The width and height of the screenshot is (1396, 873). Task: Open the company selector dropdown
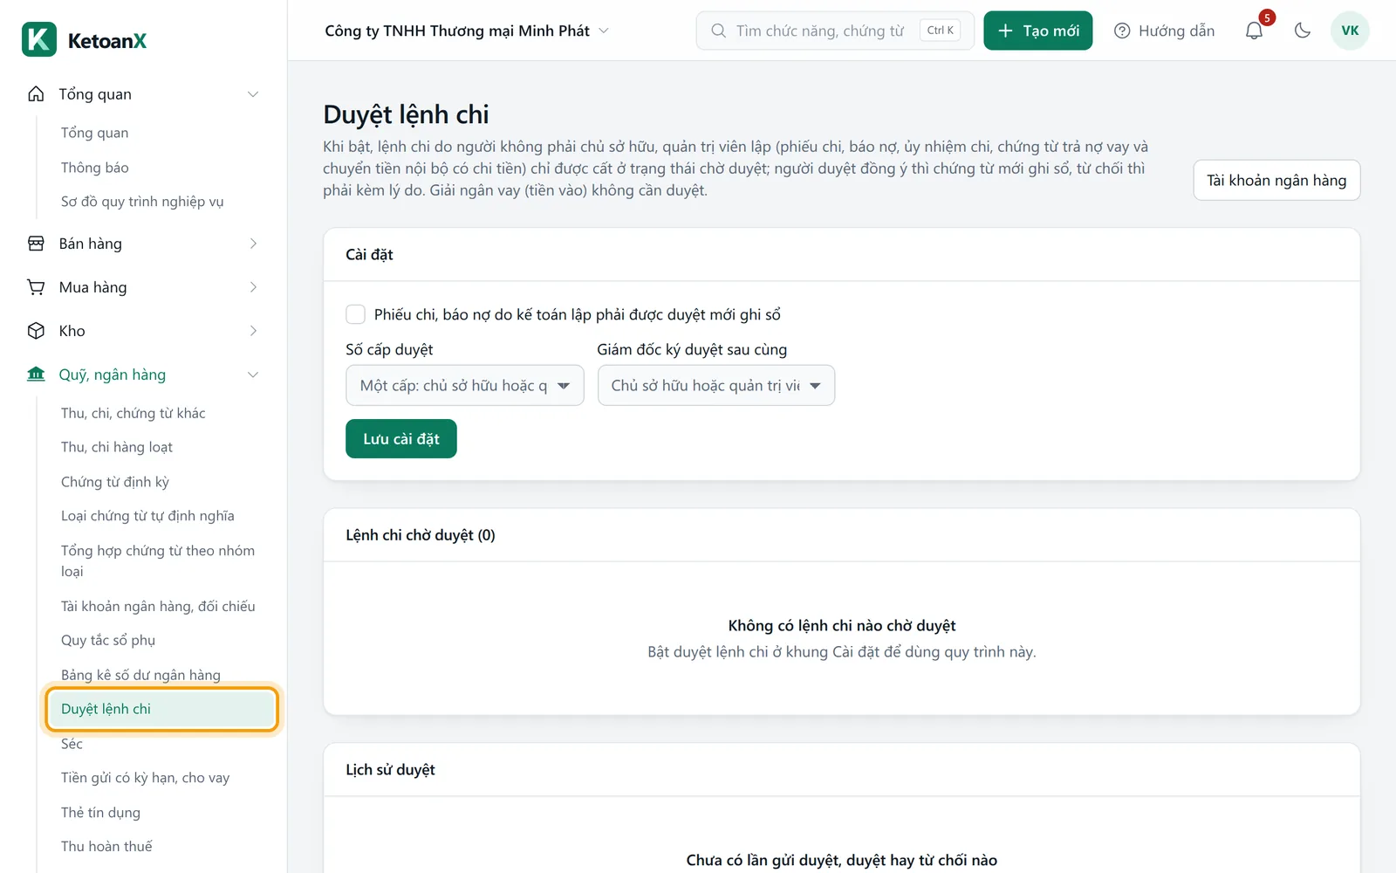(467, 31)
